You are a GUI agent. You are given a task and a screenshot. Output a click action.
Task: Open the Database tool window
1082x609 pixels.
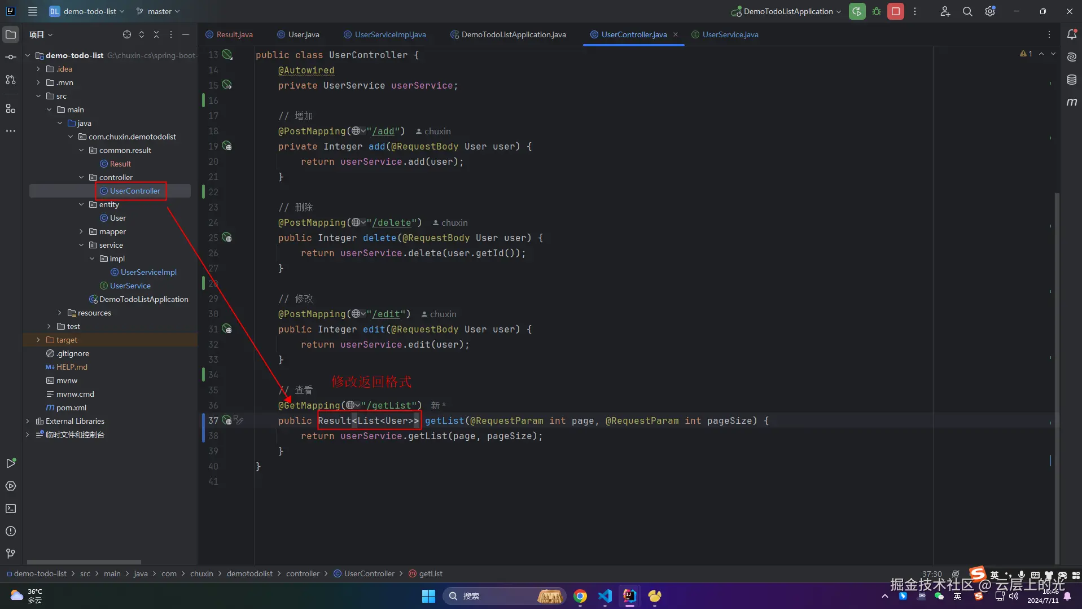(x=1071, y=80)
